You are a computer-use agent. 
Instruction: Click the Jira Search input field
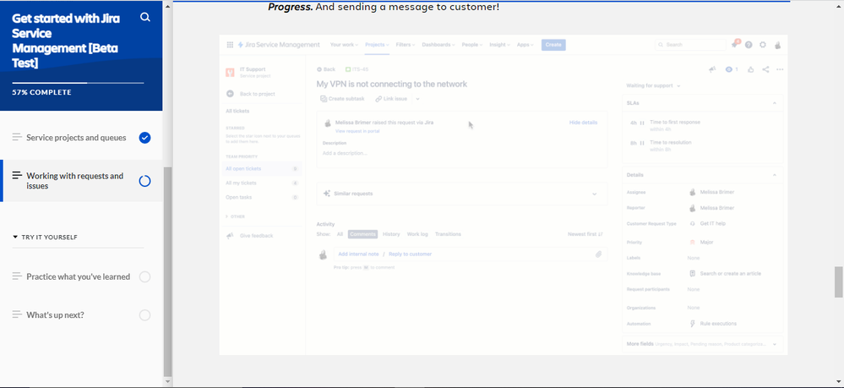[x=690, y=45]
